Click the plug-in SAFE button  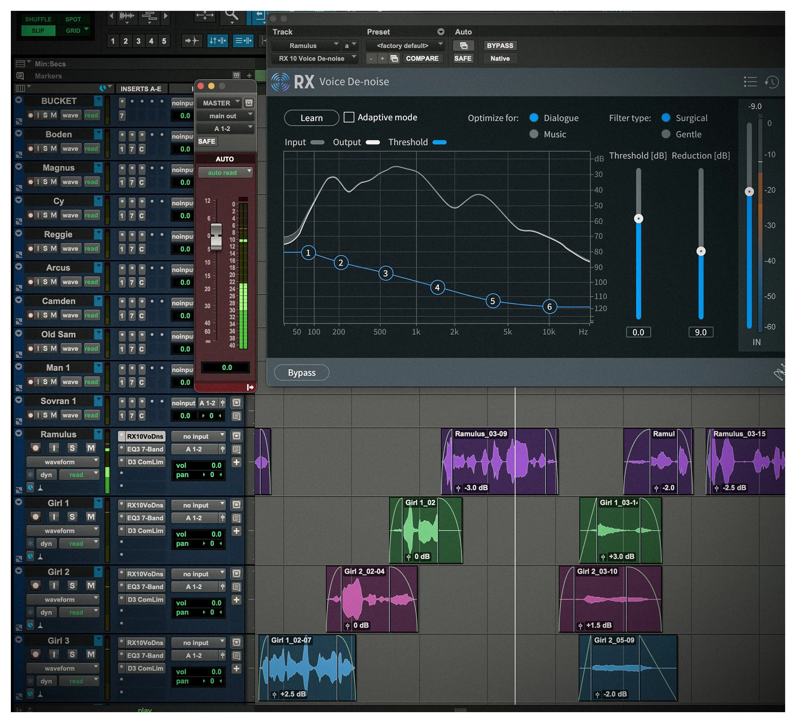pyautogui.click(x=463, y=58)
